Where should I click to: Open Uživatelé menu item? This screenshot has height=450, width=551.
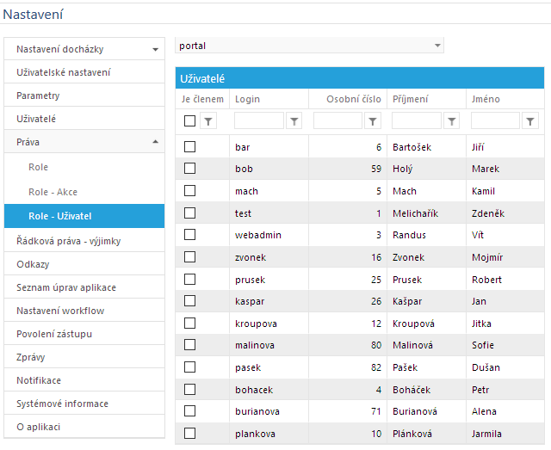pos(84,119)
